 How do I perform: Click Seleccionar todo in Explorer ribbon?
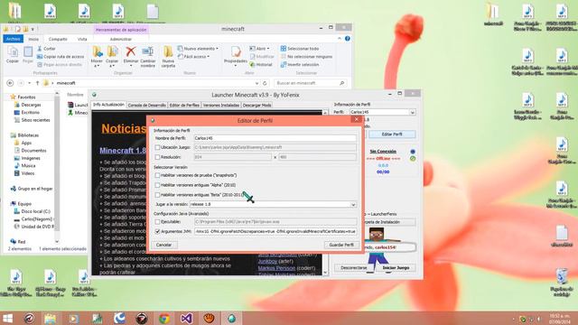click(x=299, y=49)
